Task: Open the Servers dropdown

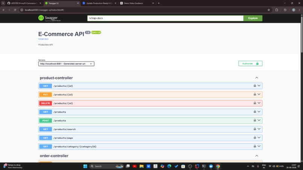Action: [66, 64]
